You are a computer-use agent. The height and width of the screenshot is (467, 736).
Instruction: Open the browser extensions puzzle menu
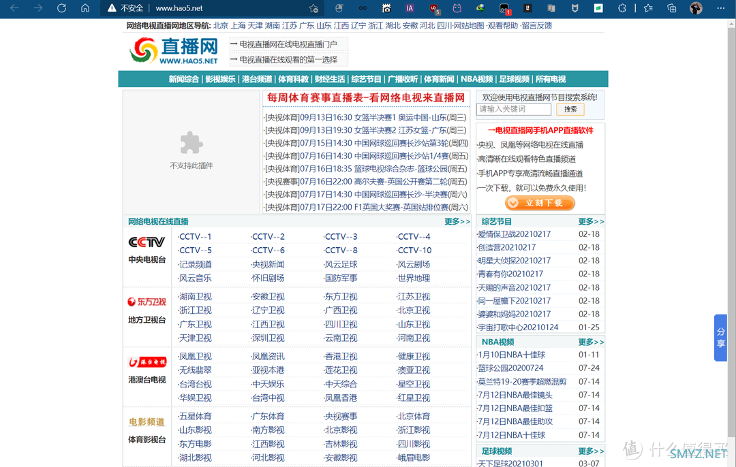[622, 8]
